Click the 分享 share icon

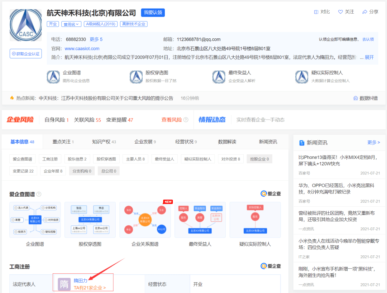click(x=364, y=12)
